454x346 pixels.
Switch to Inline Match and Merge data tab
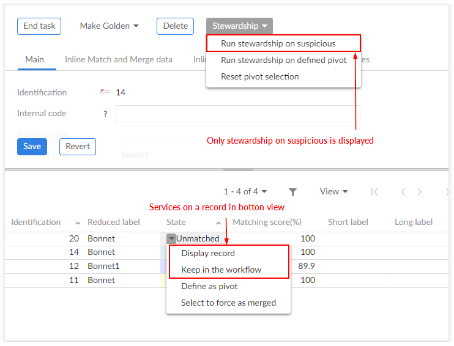pyautogui.click(x=119, y=60)
